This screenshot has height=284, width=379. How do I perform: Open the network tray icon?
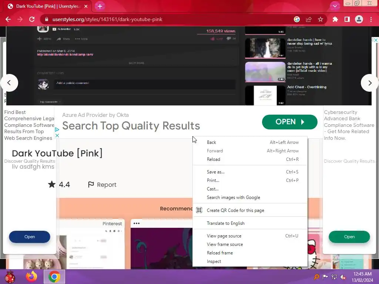pos(334,277)
